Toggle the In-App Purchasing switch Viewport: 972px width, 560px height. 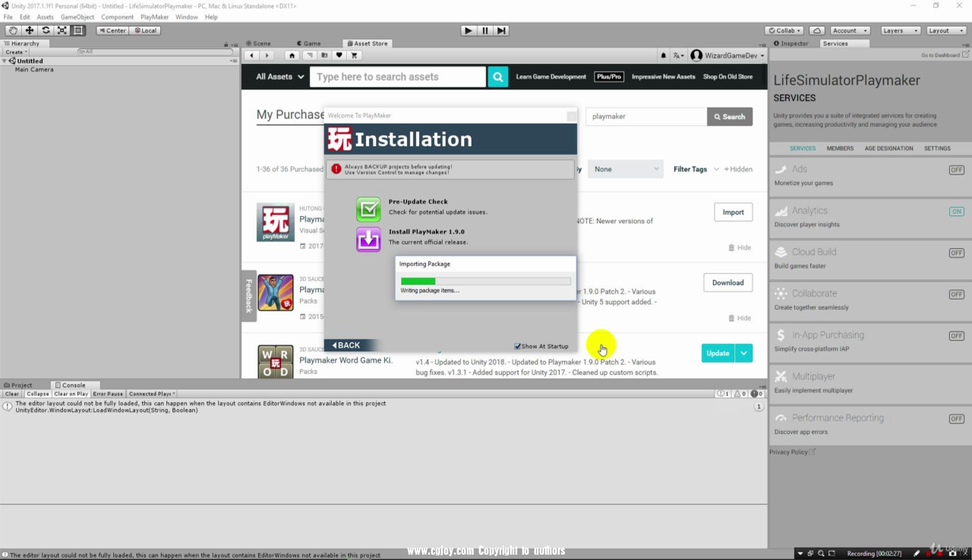pyautogui.click(x=956, y=336)
